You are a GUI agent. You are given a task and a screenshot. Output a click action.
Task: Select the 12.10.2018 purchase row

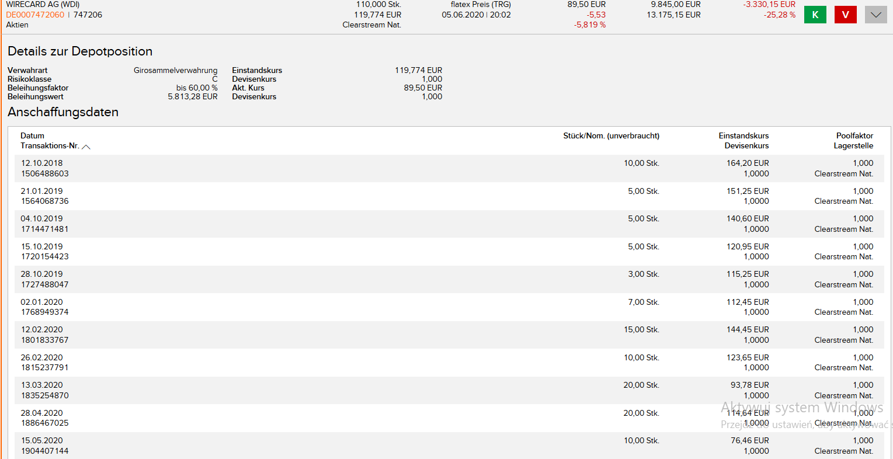pyautogui.click(x=41, y=164)
